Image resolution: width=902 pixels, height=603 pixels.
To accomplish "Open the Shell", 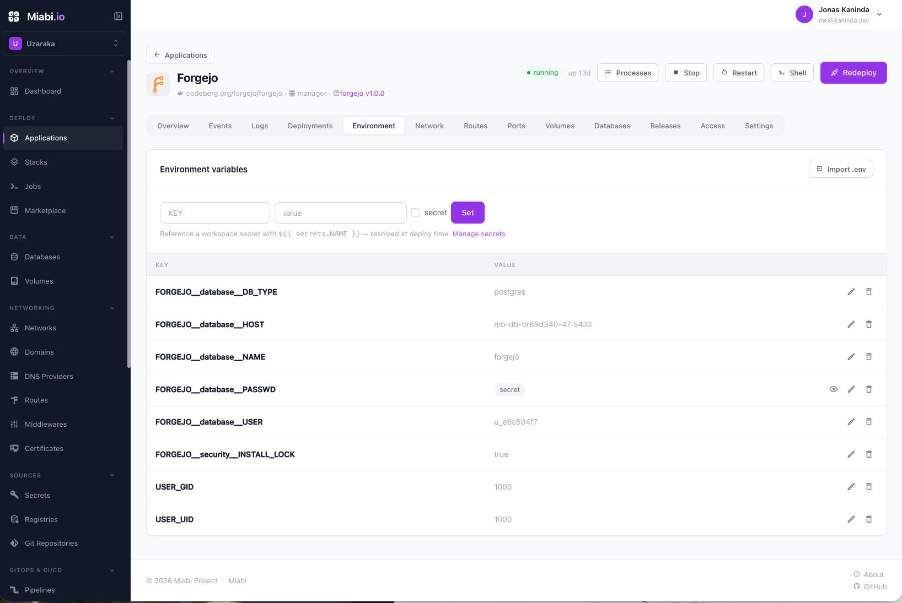I will [792, 73].
